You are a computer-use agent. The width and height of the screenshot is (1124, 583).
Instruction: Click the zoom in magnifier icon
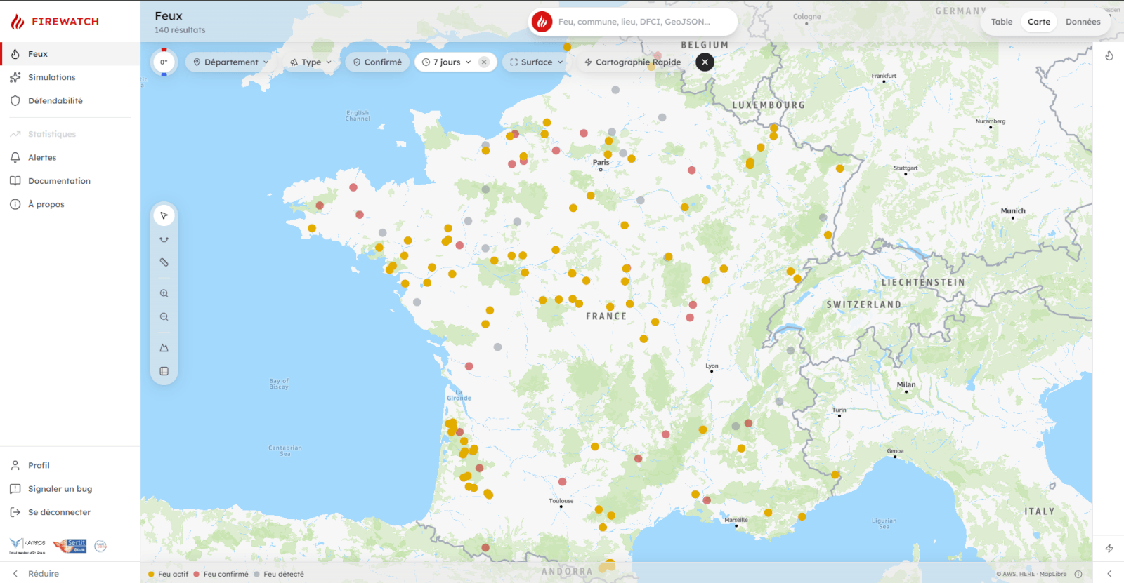(x=164, y=293)
